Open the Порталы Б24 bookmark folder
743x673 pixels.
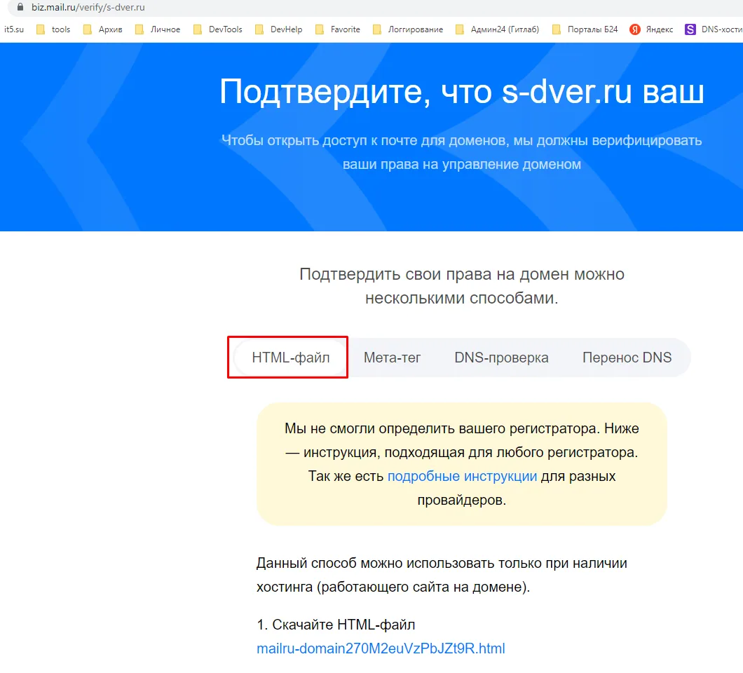pos(585,29)
